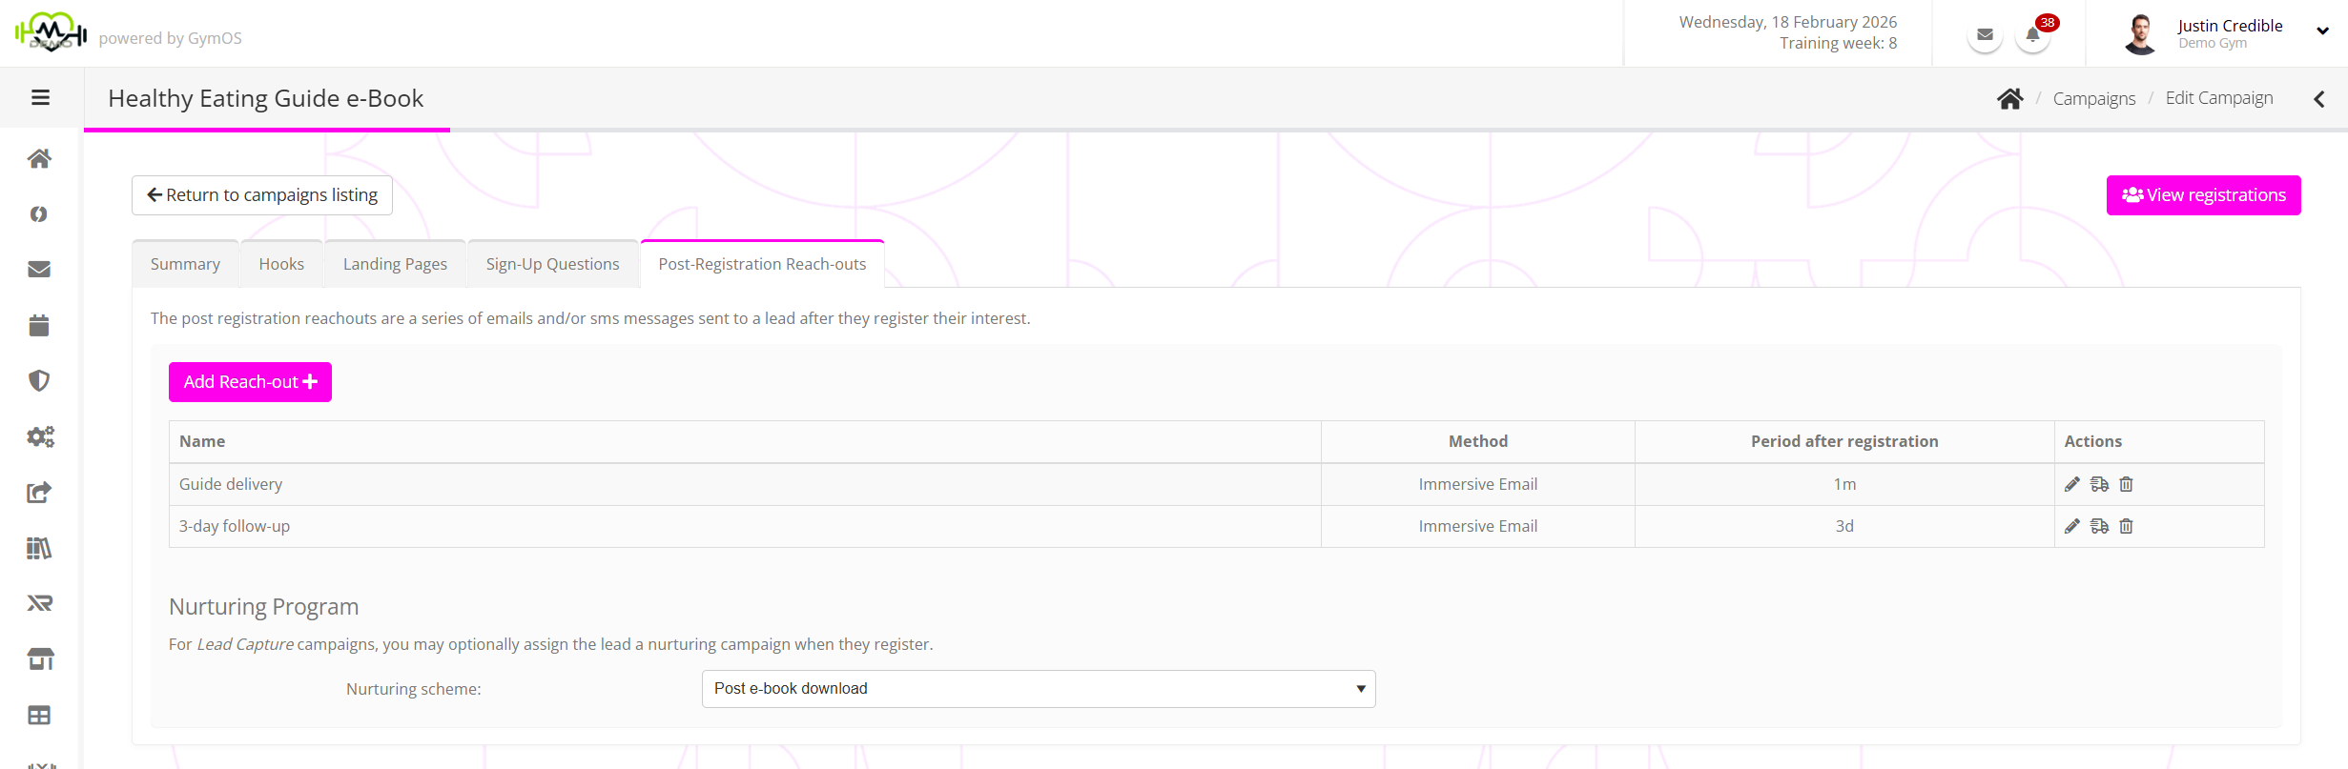Viewport: 2348px width, 769px height.
Task: Open the settings gears icon in sidebar
Action: (x=39, y=436)
